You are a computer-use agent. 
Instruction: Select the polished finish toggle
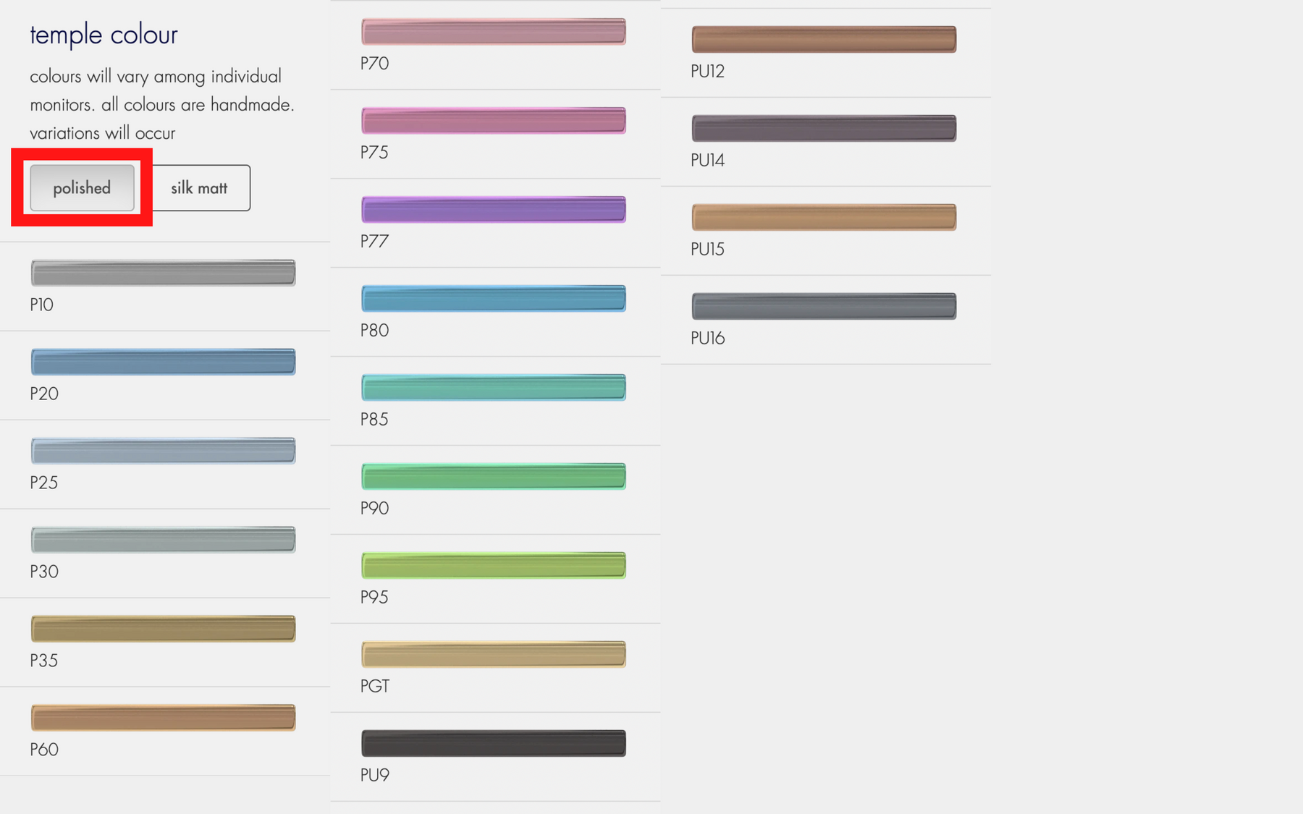(x=82, y=188)
